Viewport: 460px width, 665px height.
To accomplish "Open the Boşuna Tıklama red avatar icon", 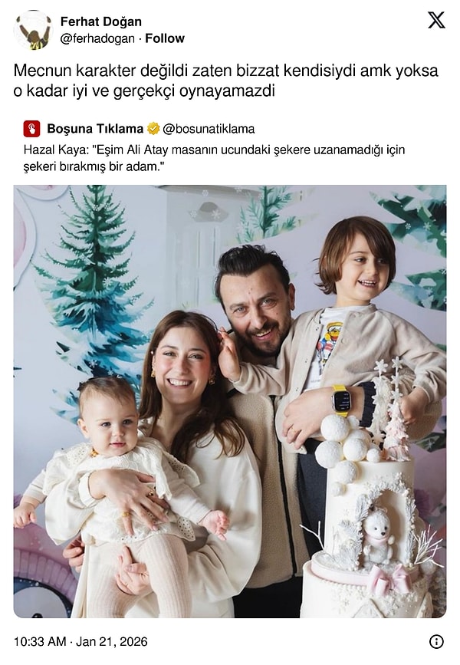I will [31, 129].
